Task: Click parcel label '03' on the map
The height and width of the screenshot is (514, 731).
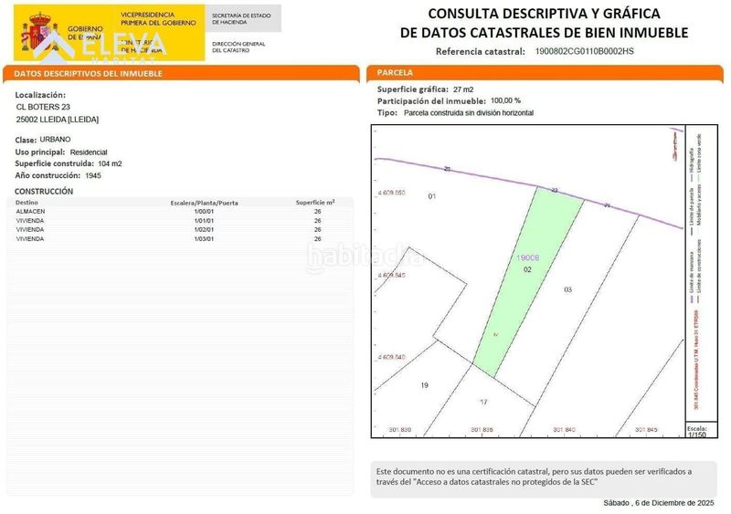Action: coord(567,289)
